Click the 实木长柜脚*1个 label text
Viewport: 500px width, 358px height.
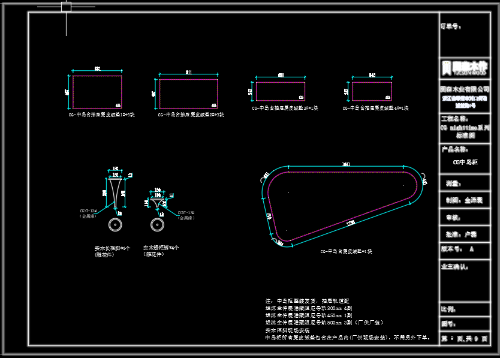pyautogui.click(x=112, y=248)
